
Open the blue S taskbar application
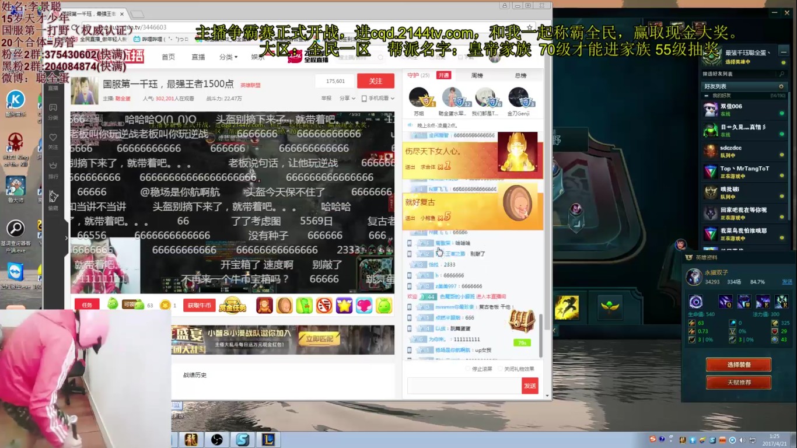(242, 440)
